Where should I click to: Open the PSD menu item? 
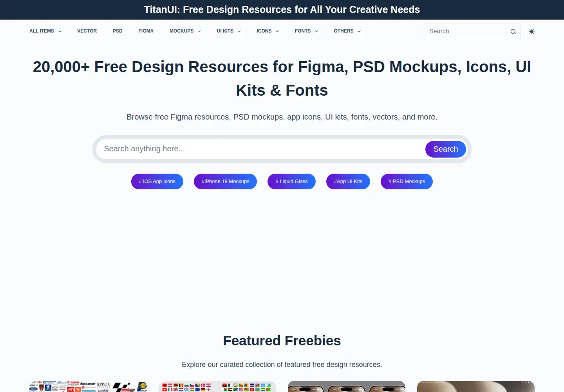(x=117, y=31)
